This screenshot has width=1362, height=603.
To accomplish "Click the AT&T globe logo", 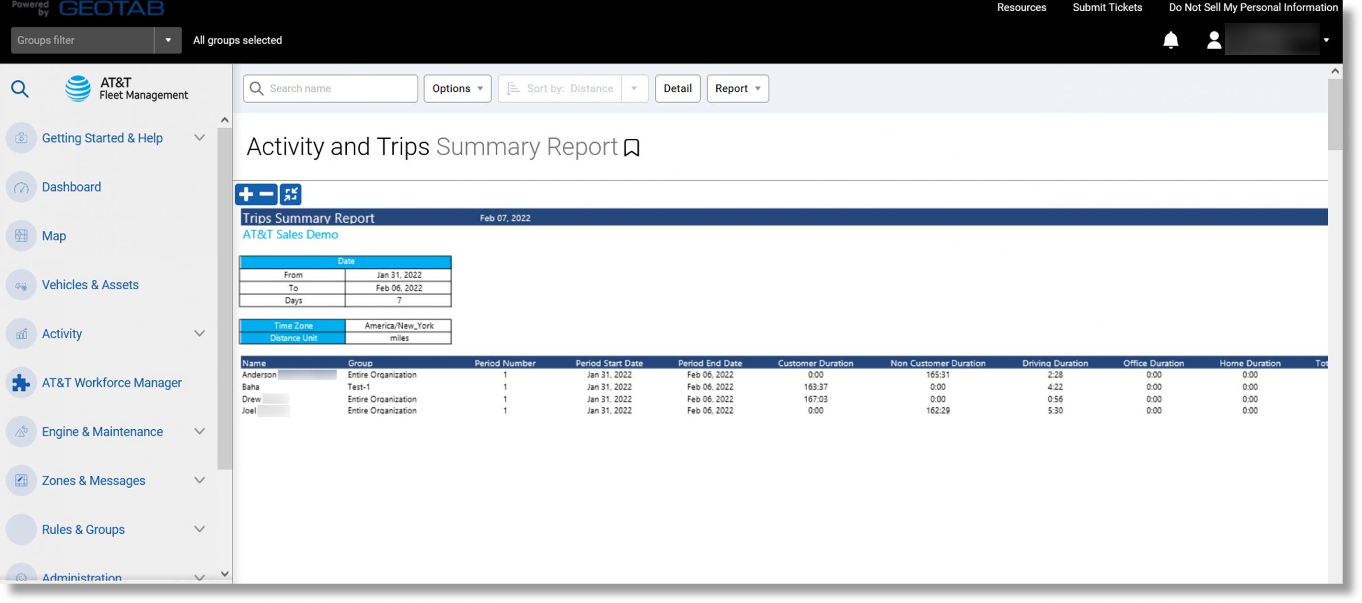I will 78,88.
